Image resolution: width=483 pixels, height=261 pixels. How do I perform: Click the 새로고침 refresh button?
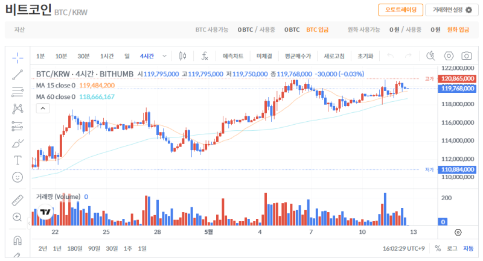coord(334,56)
